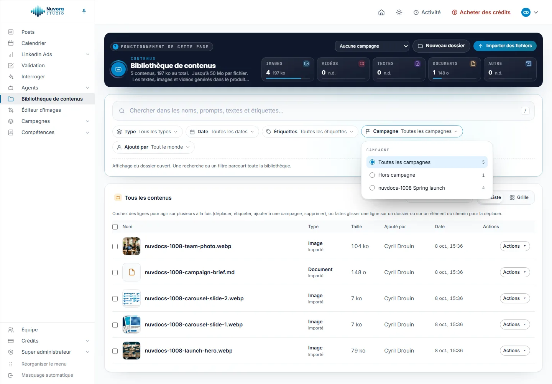
Task: Click the Réorganiser le menu grip icon
Action: 11,364
